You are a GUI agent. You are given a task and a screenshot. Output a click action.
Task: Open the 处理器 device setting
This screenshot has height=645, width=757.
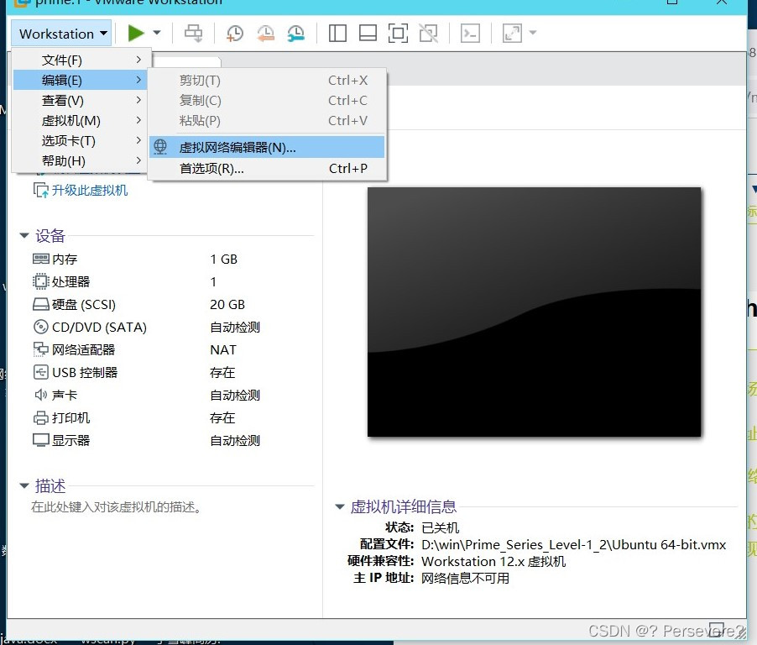click(x=71, y=281)
